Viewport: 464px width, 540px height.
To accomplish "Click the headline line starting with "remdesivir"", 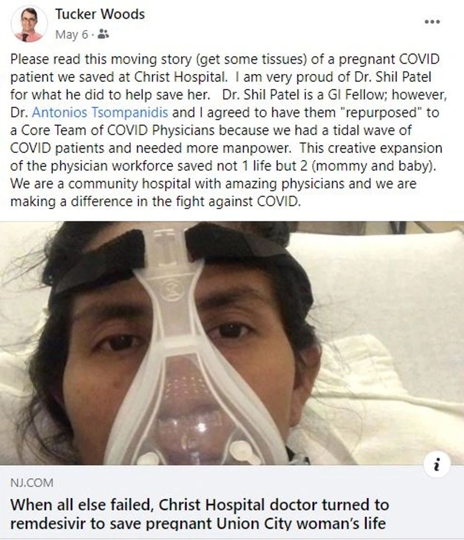I will point(198,524).
